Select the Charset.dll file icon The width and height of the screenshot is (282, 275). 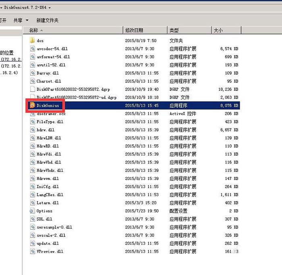[32, 81]
